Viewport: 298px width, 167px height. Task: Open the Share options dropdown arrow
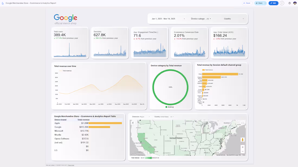tap(265, 3)
